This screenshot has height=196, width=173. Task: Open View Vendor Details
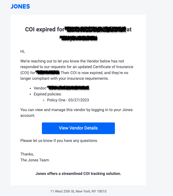pyautogui.click(x=78, y=128)
